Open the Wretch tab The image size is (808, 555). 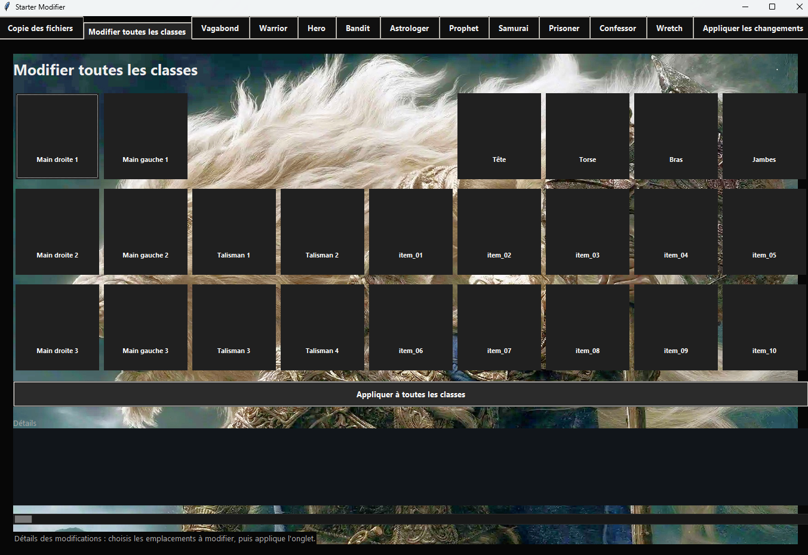click(669, 28)
